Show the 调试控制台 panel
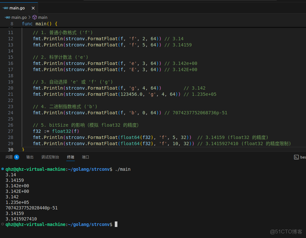The height and width of the screenshot is (238, 306). click(x=50, y=157)
